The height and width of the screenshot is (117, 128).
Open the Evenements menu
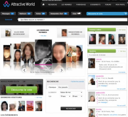(x=95, y=5)
